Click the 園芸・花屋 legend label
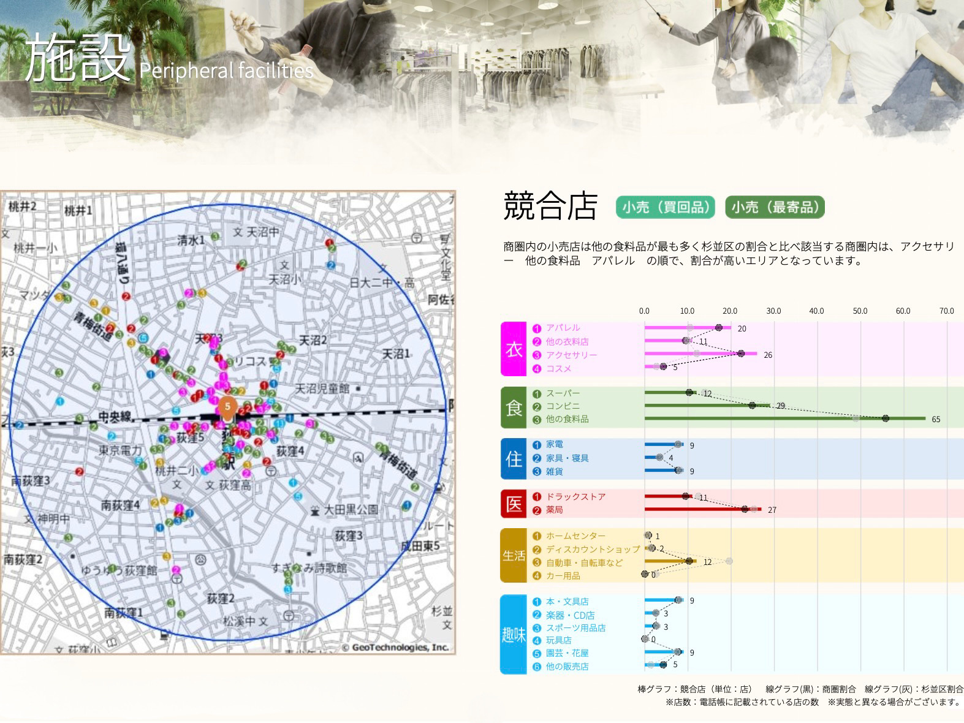The image size is (964, 723). tap(567, 653)
